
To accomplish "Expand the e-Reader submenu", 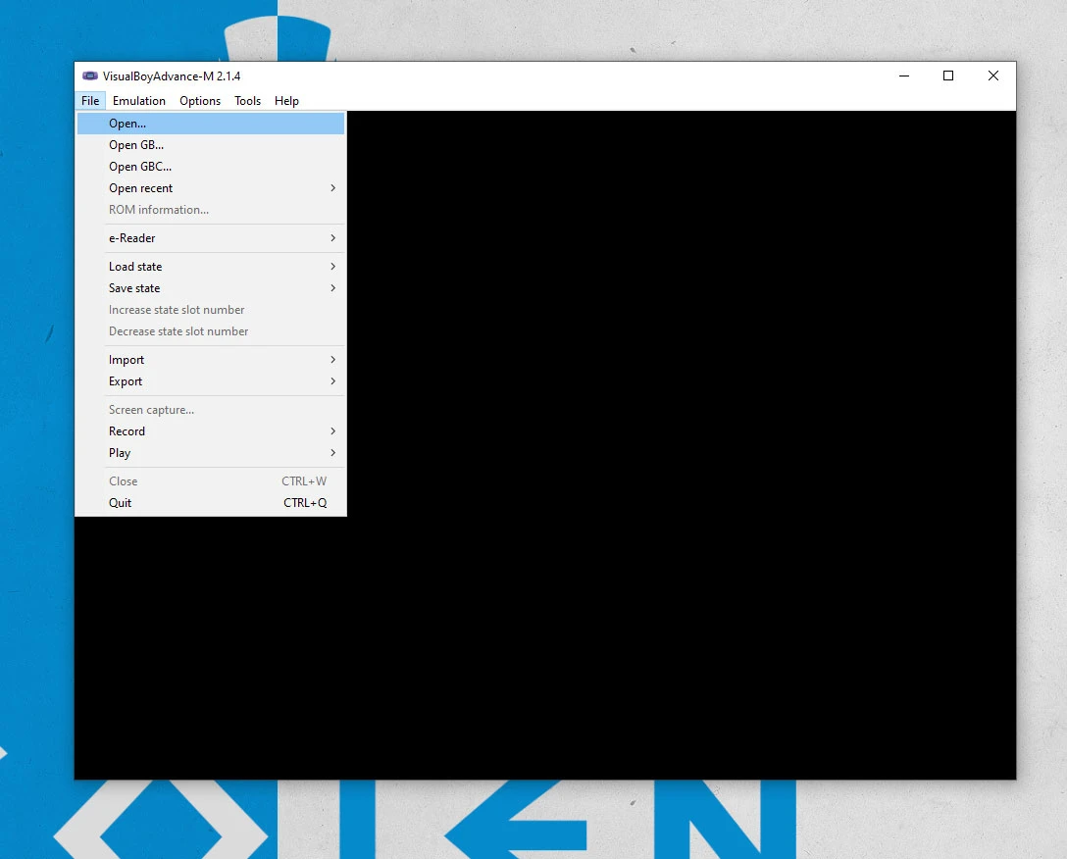I will pyautogui.click(x=132, y=238).
